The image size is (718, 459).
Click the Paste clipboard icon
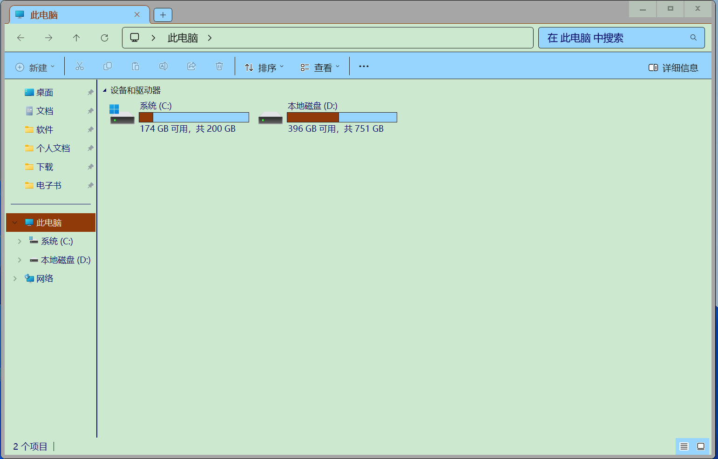135,67
